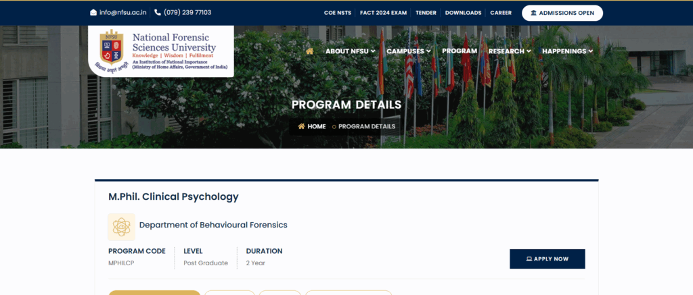Click the laptop icon on Apply Now
Viewport: 693px width, 295px height.
[529, 259]
